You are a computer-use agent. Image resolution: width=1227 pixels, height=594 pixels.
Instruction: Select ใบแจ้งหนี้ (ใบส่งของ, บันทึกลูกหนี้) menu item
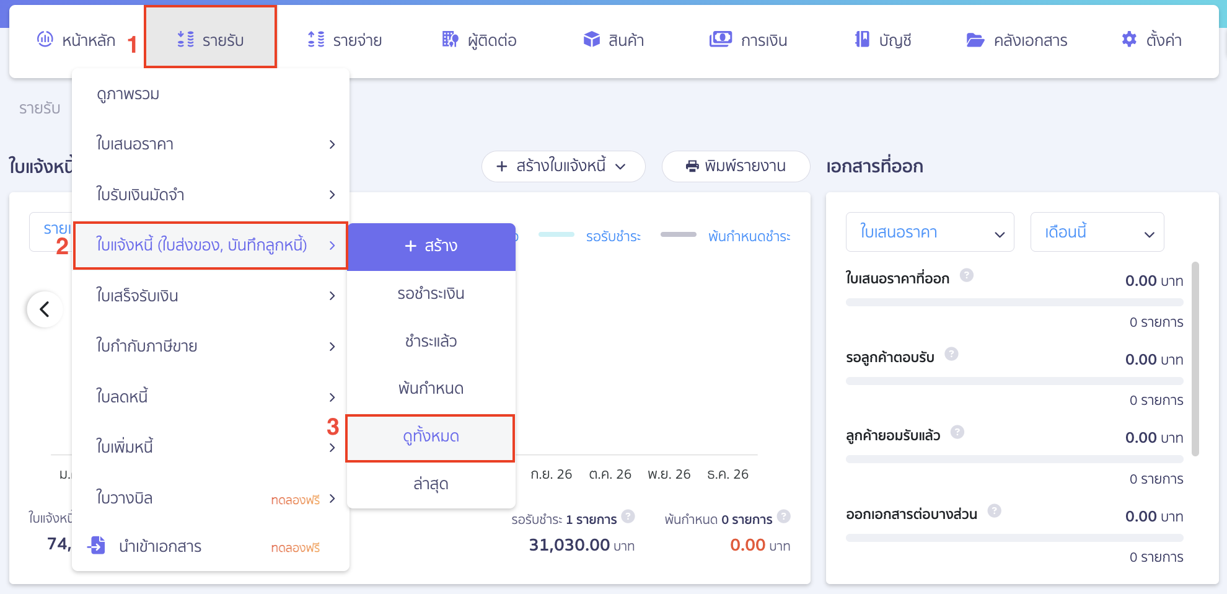211,245
